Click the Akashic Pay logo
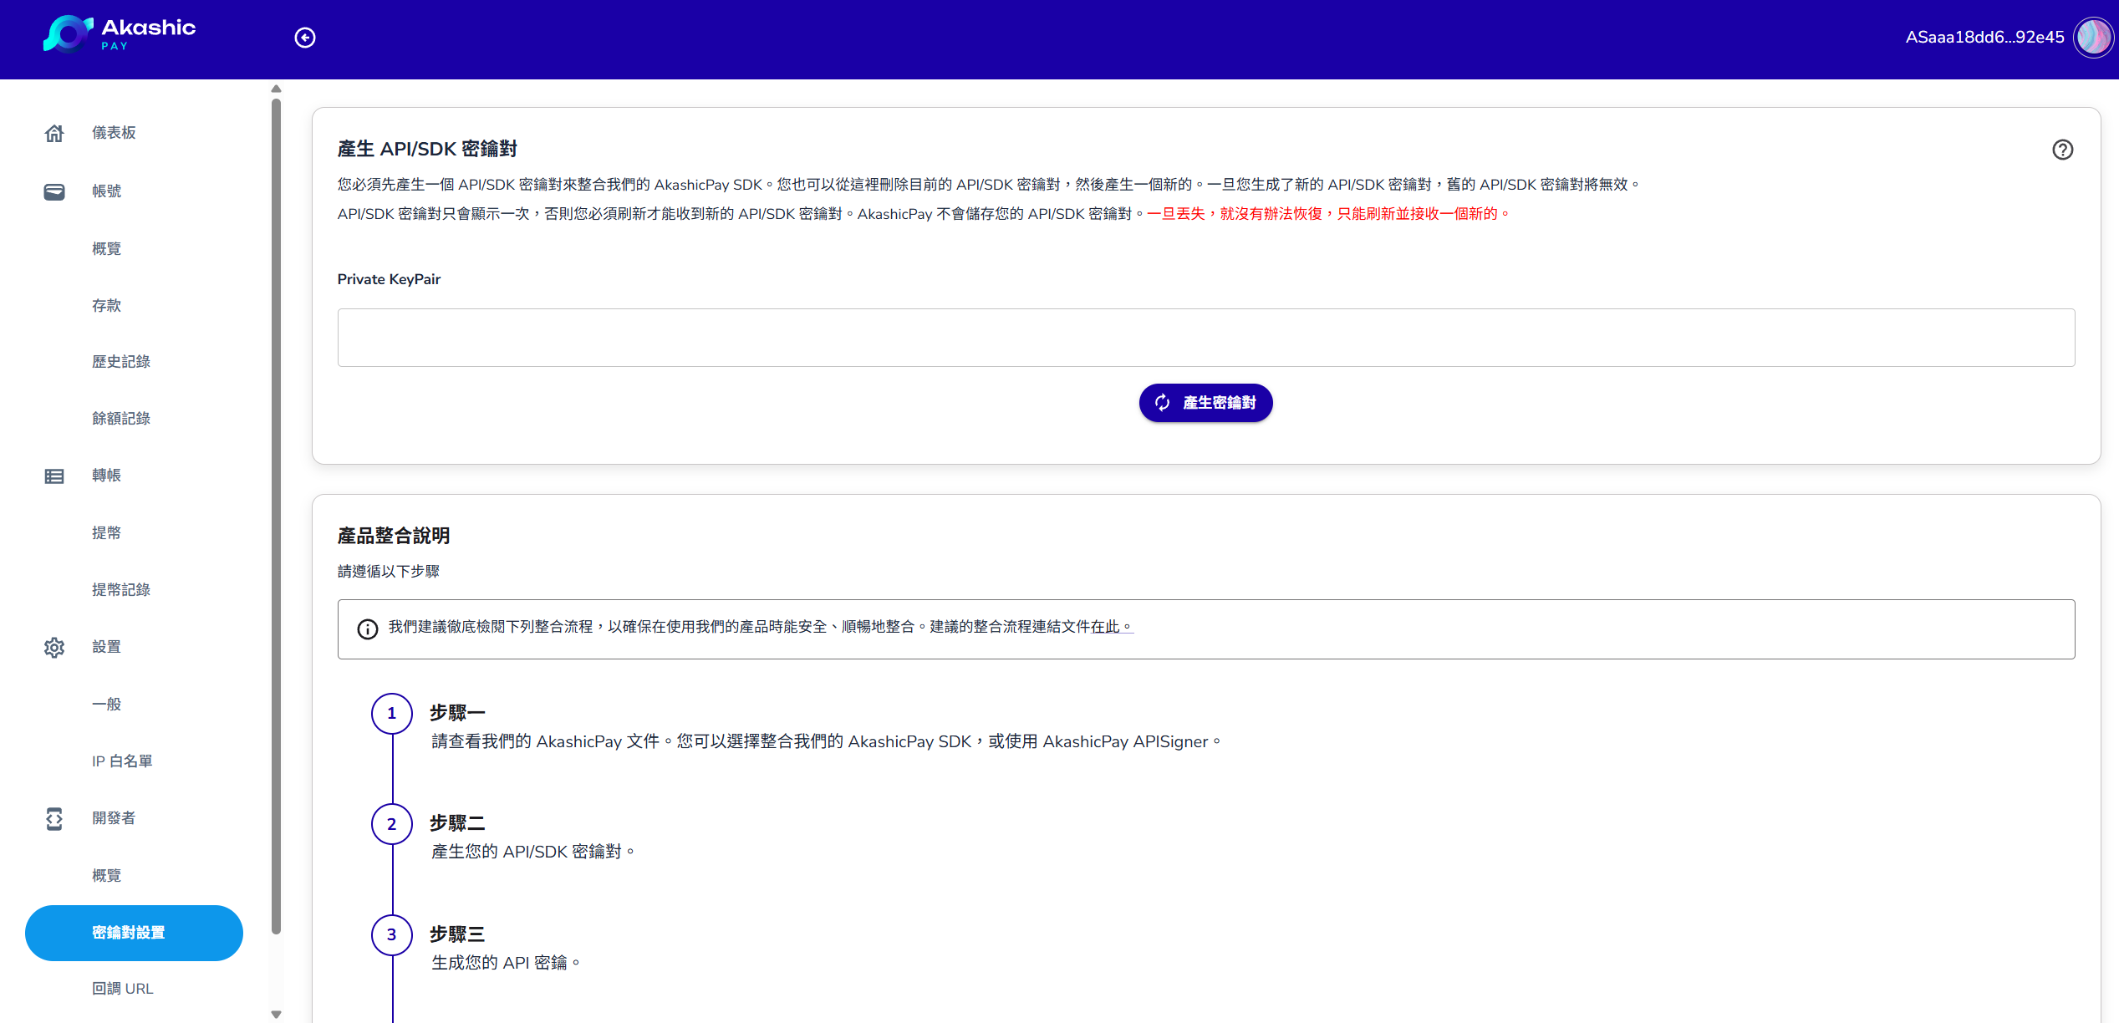This screenshot has height=1023, width=2119. (x=120, y=35)
